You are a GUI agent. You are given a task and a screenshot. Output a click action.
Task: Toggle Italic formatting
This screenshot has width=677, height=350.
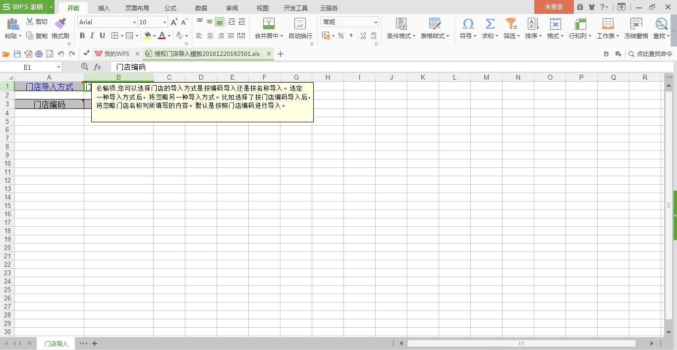tap(92, 36)
